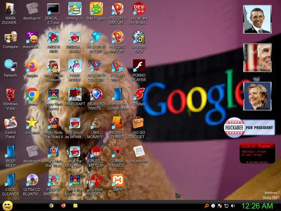
Task: Click the Huckabee For President gadget
Action: (x=249, y=127)
